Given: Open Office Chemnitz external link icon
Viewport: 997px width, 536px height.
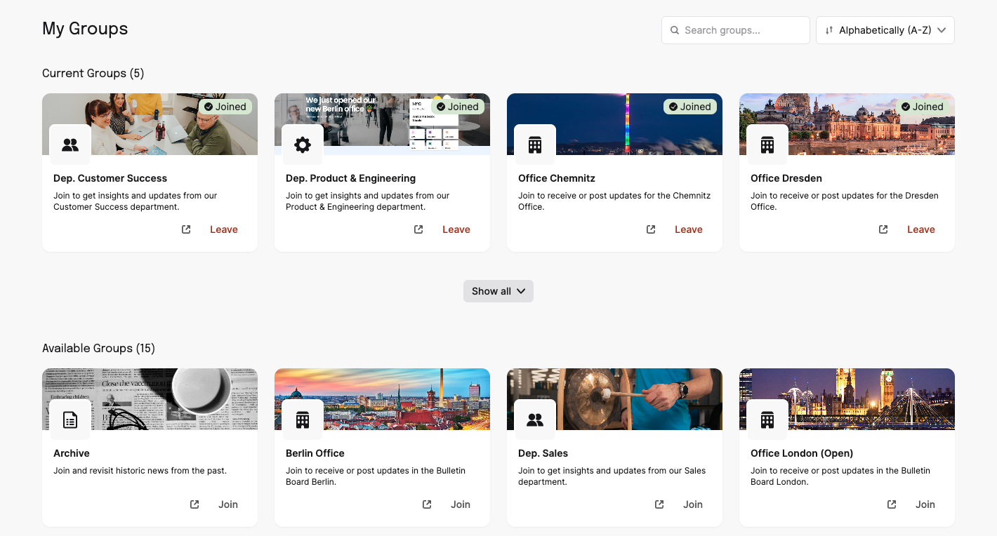Looking at the screenshot, I should tap(651, 229).
